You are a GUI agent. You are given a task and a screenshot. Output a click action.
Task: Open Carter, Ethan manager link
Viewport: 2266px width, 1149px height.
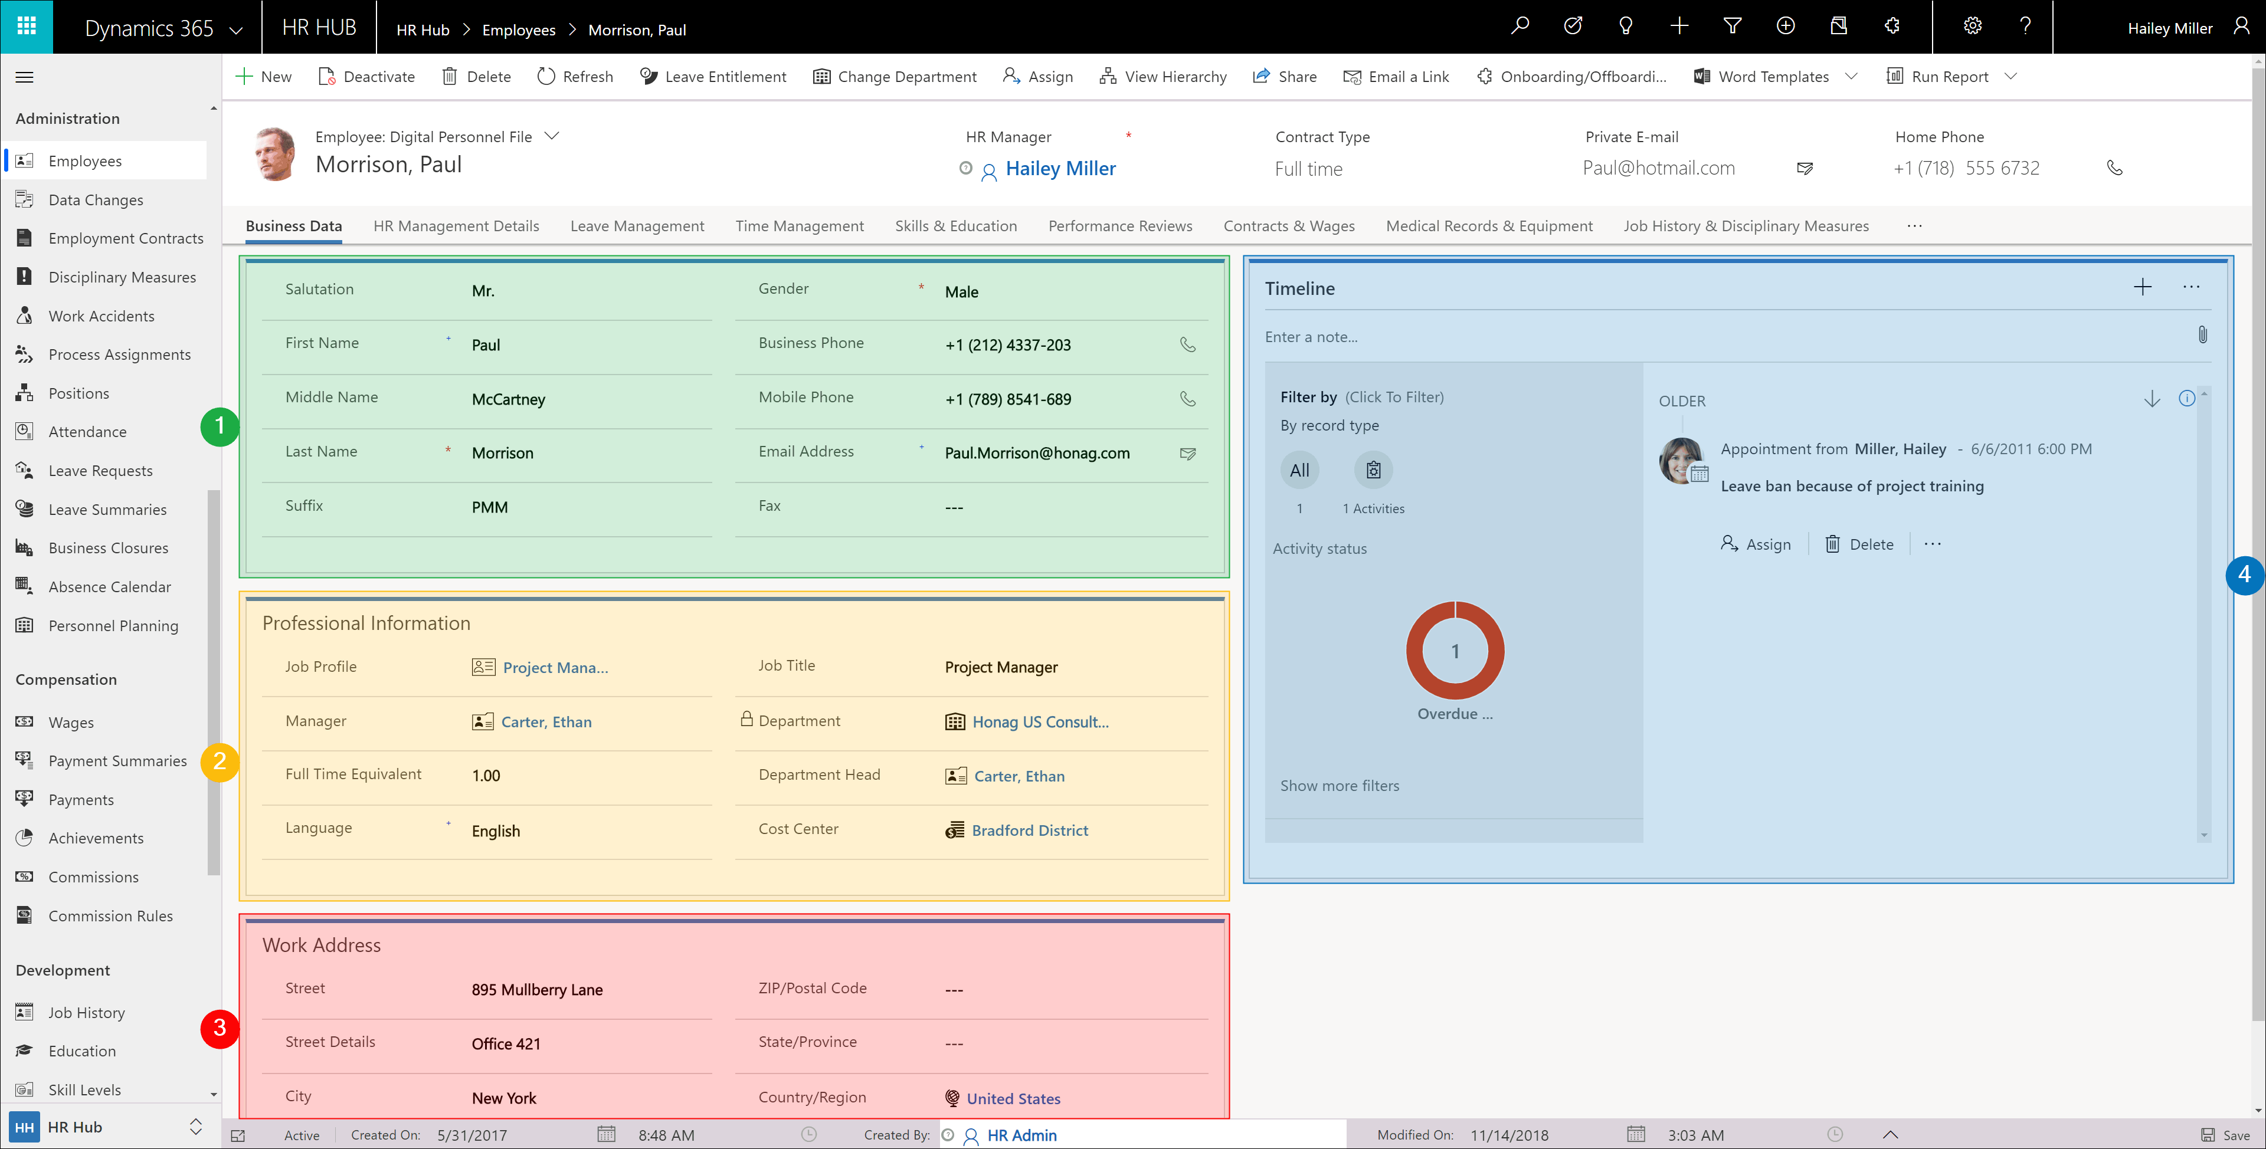pos(546,722)
